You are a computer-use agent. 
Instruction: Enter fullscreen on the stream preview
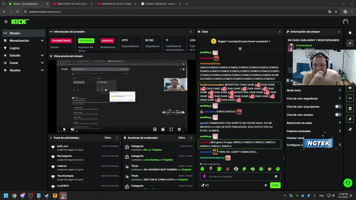tap(171, 129)
